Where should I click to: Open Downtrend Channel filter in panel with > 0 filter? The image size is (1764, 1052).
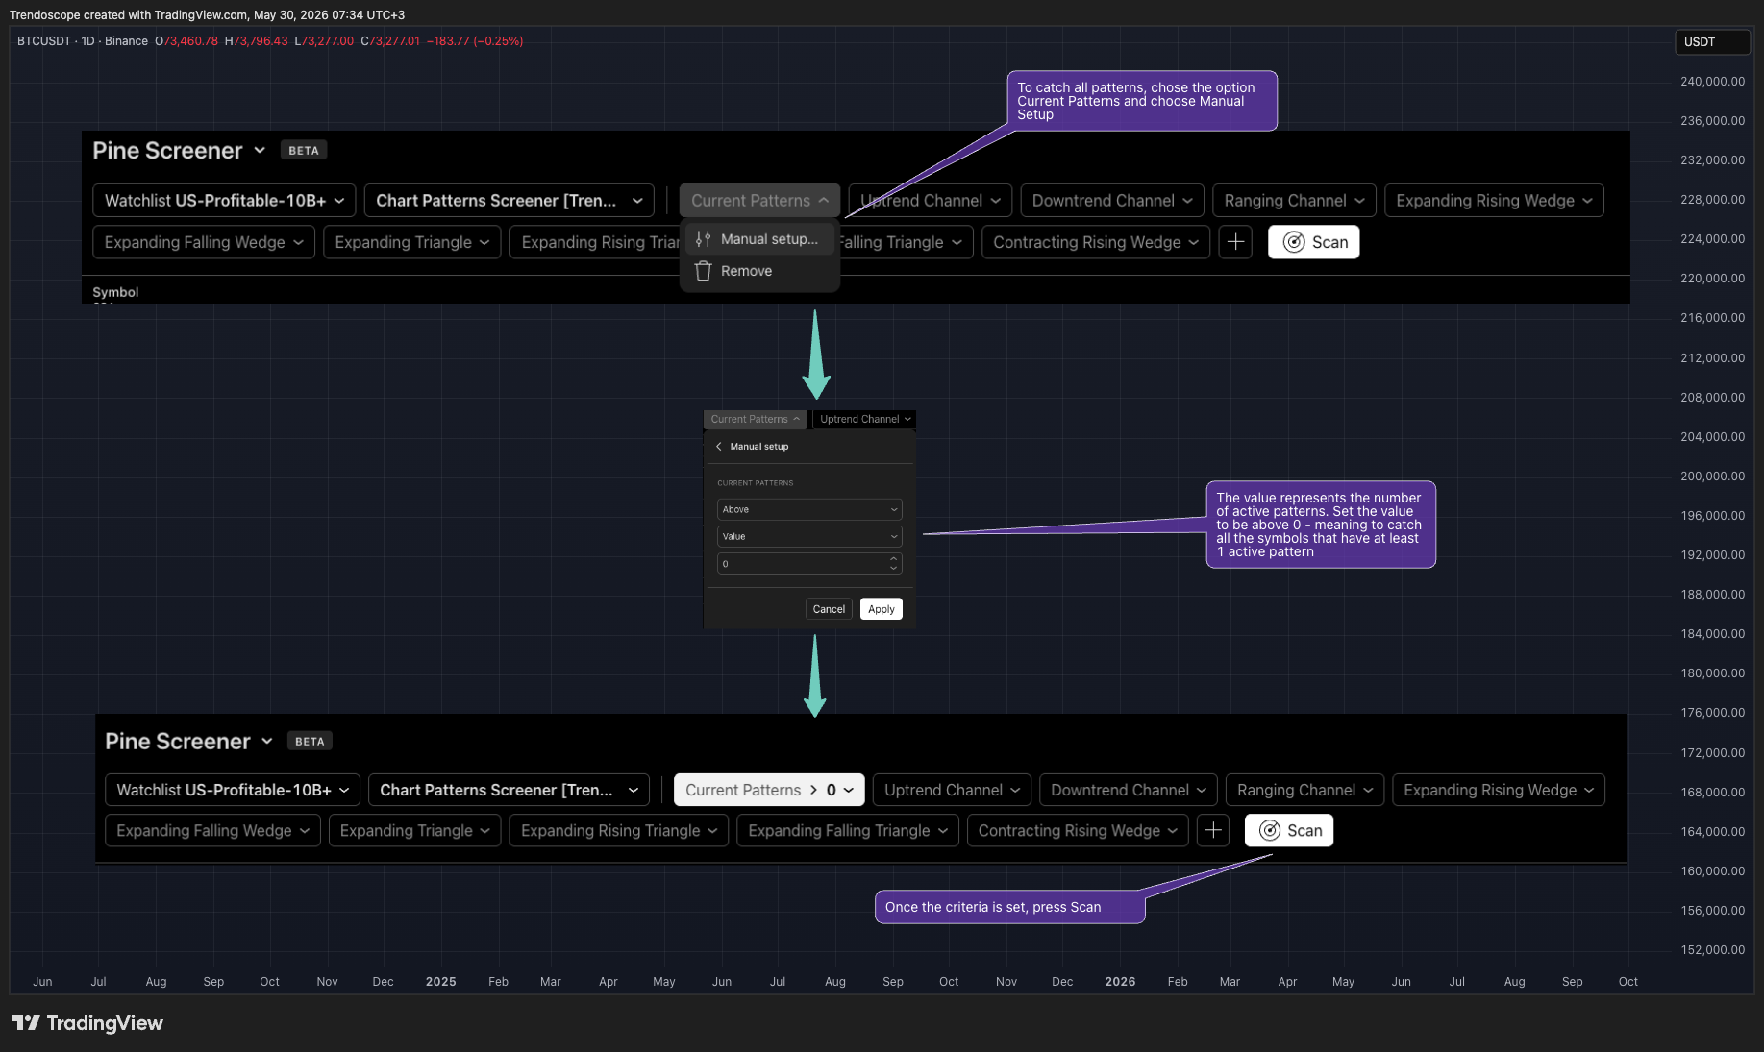1129,790
